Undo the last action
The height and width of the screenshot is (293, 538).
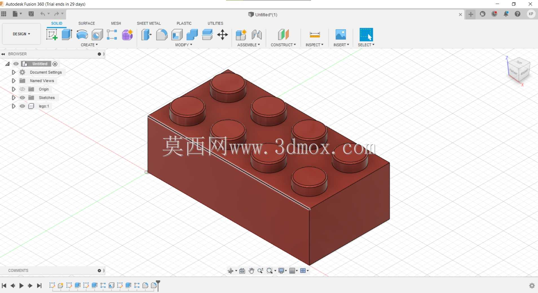point(43,14)
